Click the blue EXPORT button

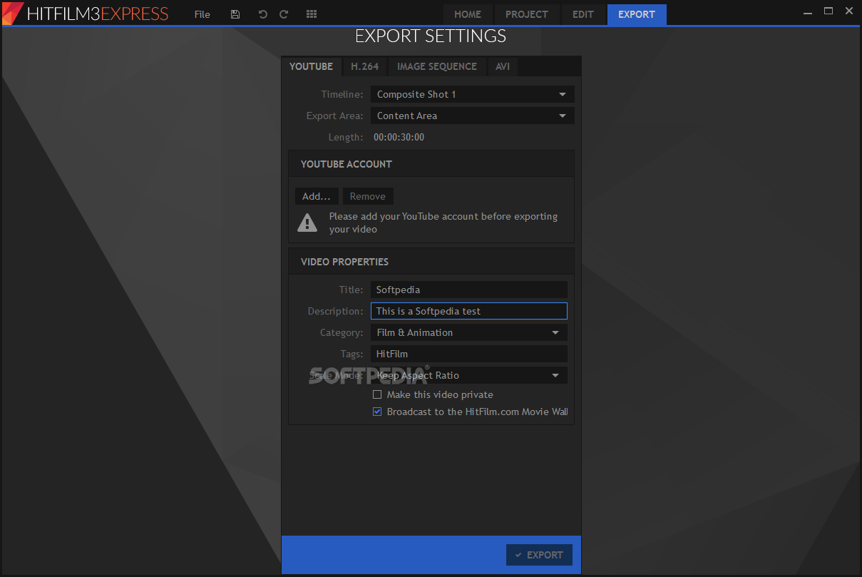pyautogui.click(x=539, y=555)
